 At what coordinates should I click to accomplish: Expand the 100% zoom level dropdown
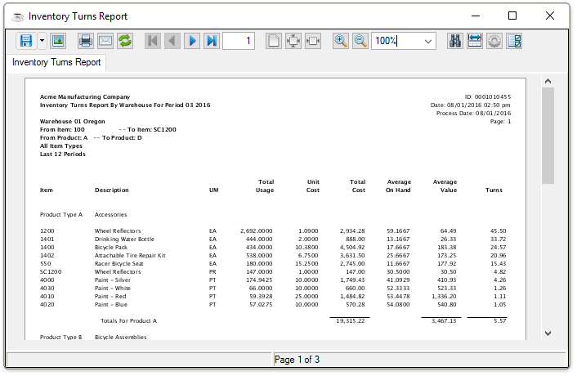428,41
